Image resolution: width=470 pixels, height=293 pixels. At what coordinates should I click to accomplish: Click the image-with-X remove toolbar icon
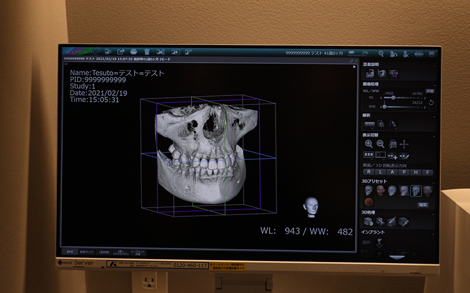coord(188,52)
